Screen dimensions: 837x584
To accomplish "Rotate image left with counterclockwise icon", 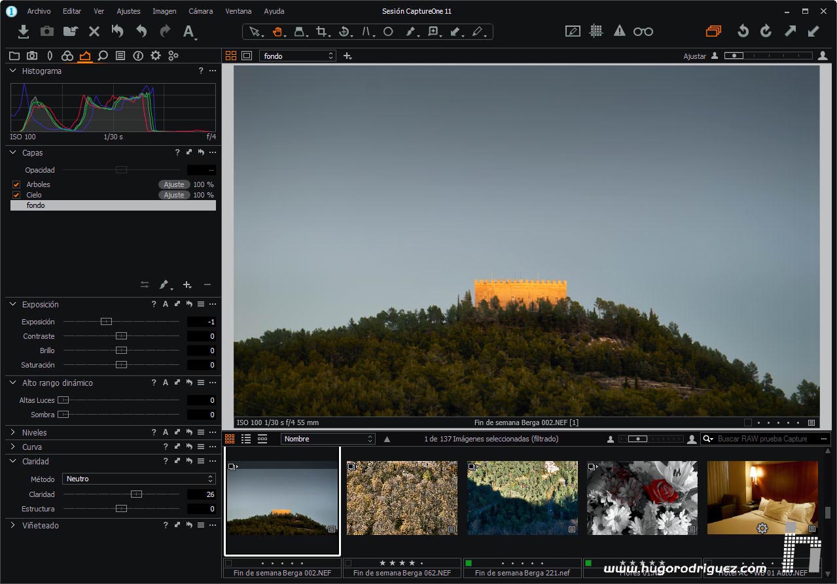I will coord(743,31).
